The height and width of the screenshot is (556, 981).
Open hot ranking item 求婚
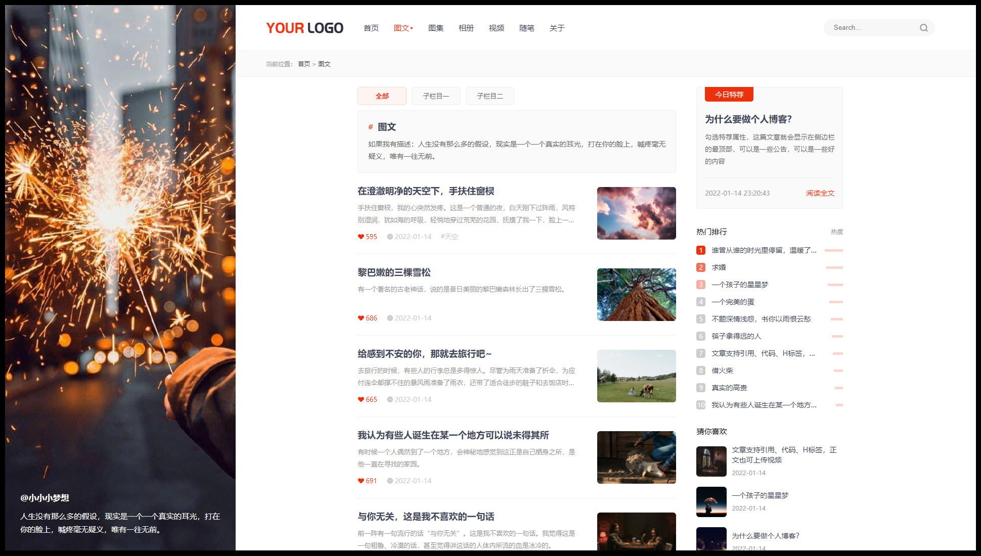coord(719,267)
